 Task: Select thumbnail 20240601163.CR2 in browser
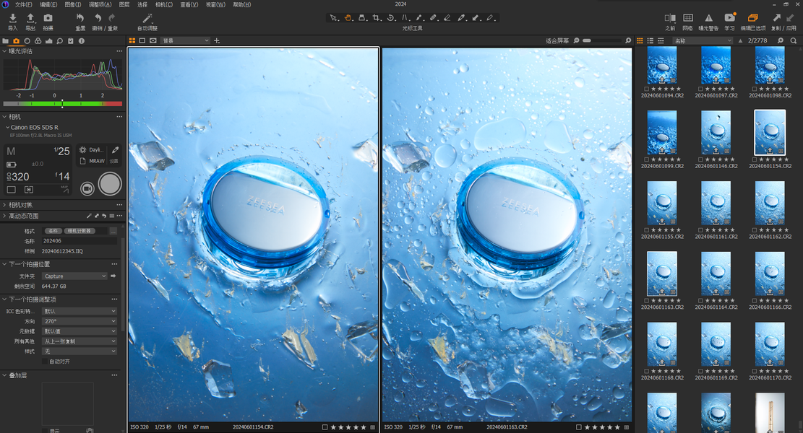[662, 274]
